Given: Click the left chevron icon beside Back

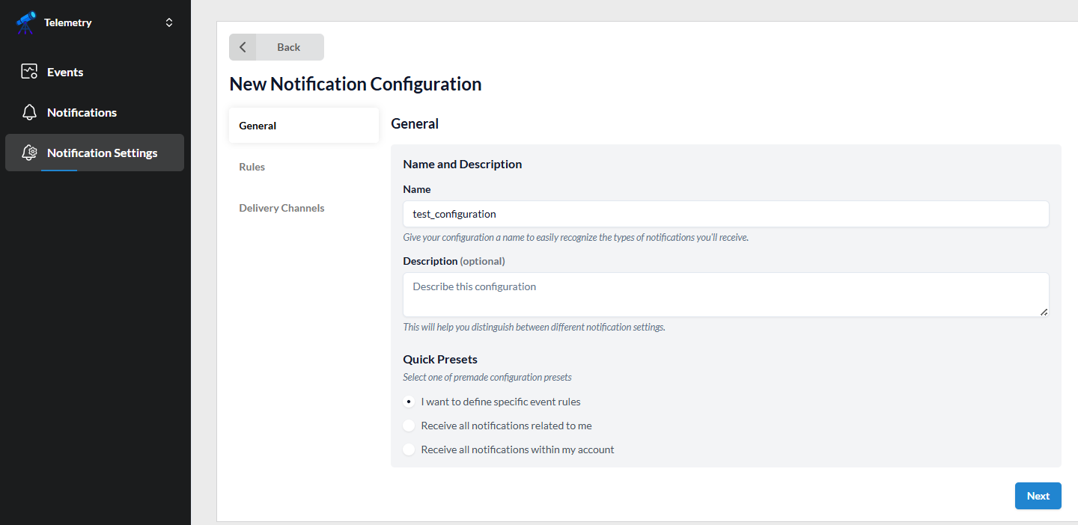Looking at the screenshot, I should point(243,47).
